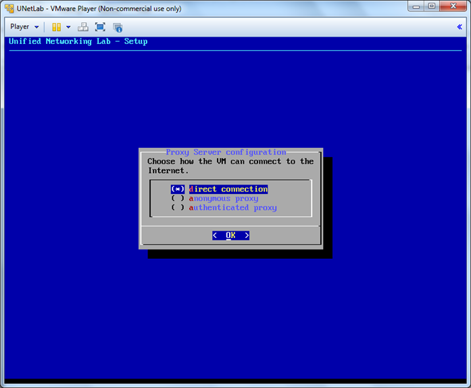Open the Player menu
The image size is (471, 388).
click(24, 27)
